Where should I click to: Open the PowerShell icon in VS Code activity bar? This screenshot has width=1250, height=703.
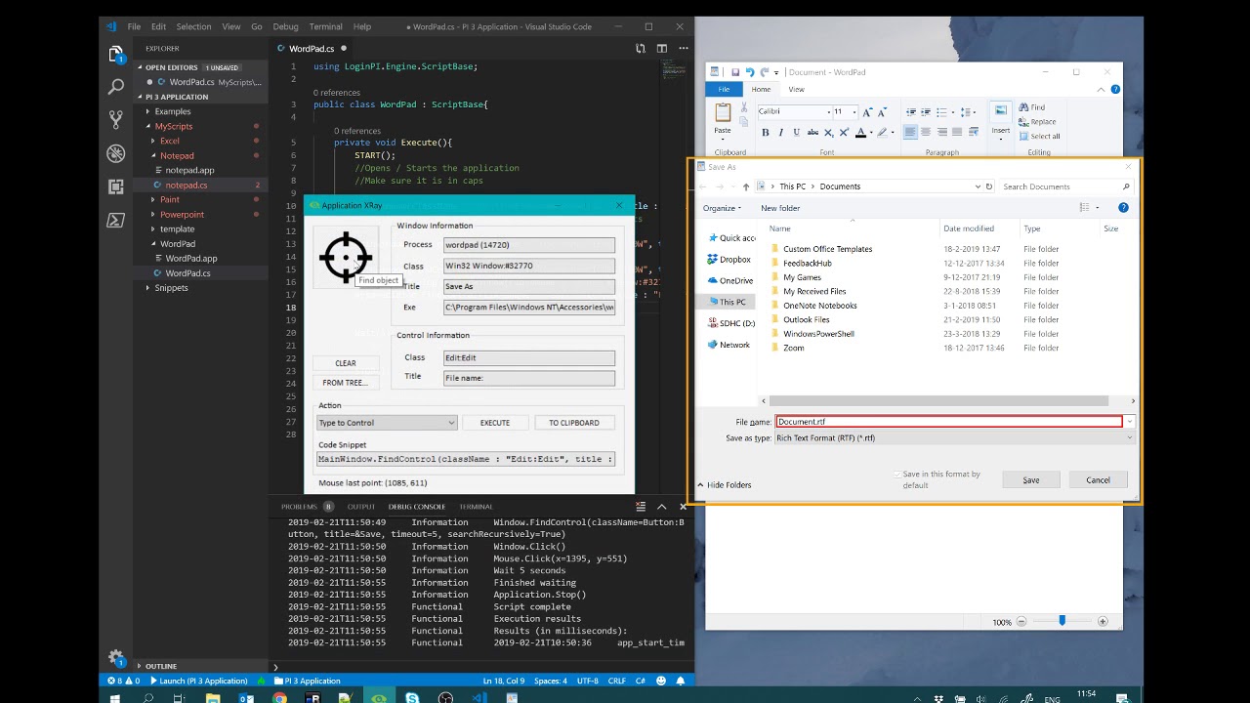pos(116,220)
